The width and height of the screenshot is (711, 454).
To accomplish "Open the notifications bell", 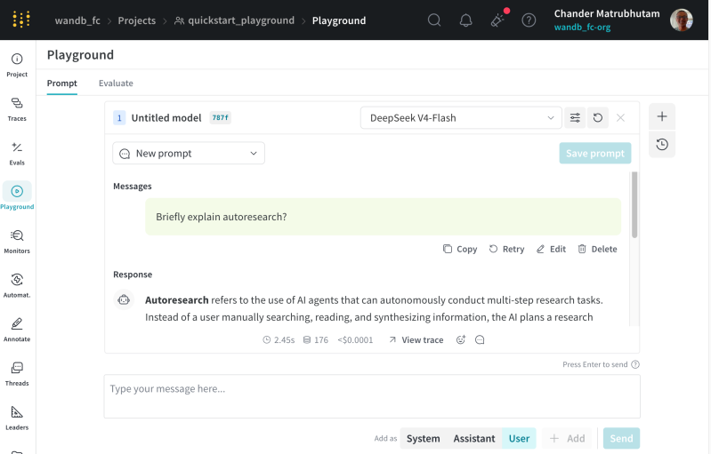I will 465,20.
